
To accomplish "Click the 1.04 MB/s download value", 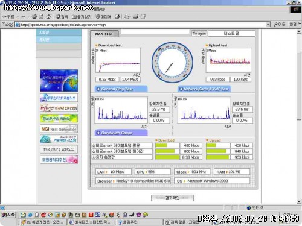I will click(x=130, y=80).
